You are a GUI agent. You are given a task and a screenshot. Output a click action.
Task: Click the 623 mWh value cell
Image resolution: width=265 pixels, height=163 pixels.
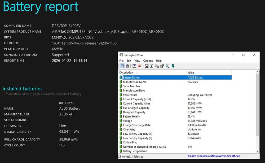click(x=193, y=134)
